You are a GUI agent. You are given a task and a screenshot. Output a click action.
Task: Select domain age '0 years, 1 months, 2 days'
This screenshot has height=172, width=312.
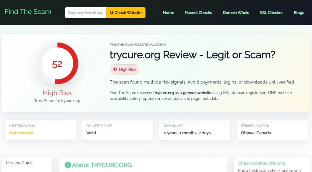tap(187, 133)
